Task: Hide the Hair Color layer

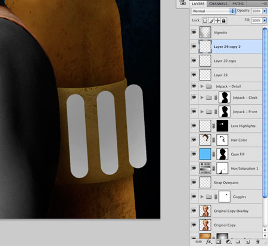Action: (194, 140)
